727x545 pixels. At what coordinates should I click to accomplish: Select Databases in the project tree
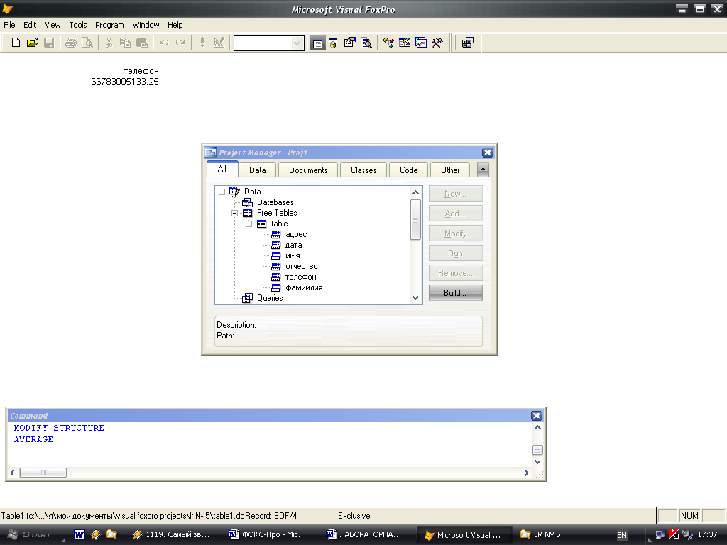[275, 202]
